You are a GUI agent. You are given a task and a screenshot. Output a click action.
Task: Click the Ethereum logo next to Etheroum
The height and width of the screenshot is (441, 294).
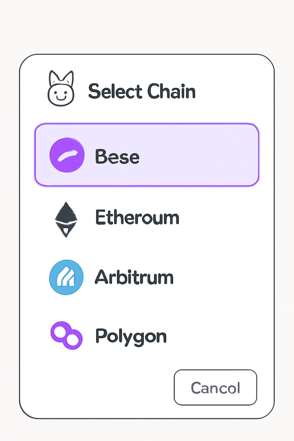coord(66,219)
